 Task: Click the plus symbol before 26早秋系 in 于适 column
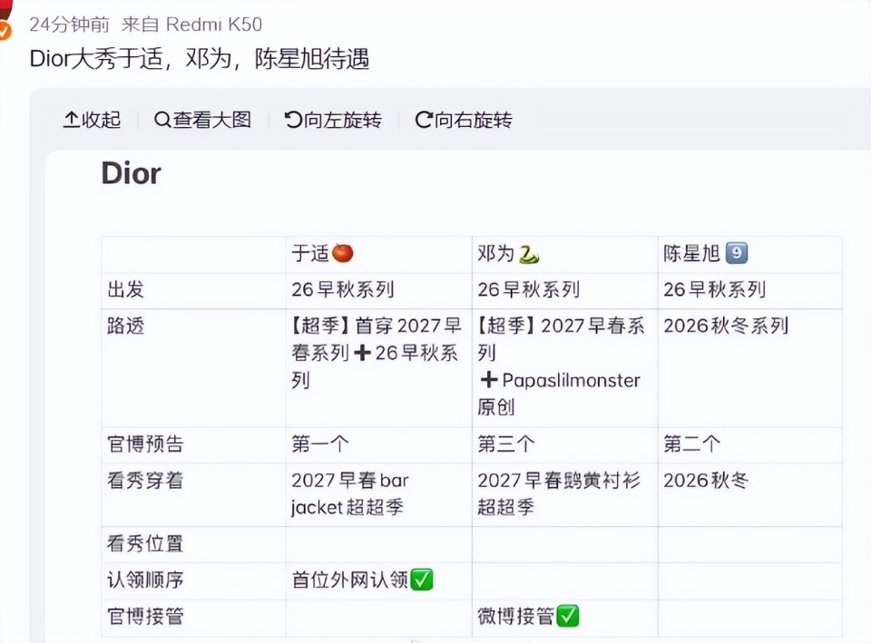[362, 353]
